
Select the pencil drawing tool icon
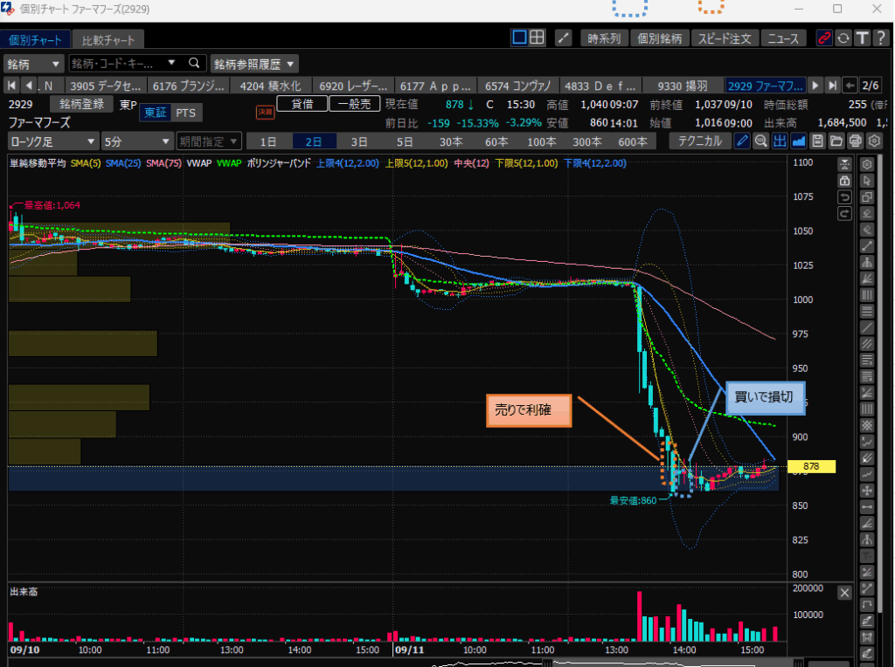(x=742, y=141)
